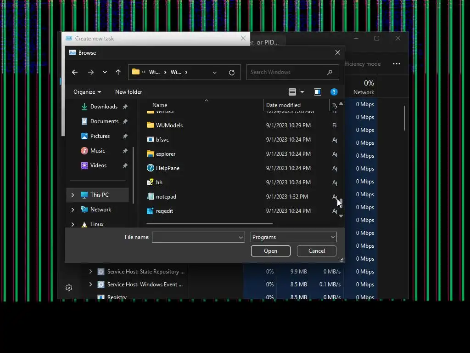Image resolution: width=470 pixels, height=353 pixels.
Task: Open Documents in navigation pane
Action: pyautogui.click(x=104, y=121)
